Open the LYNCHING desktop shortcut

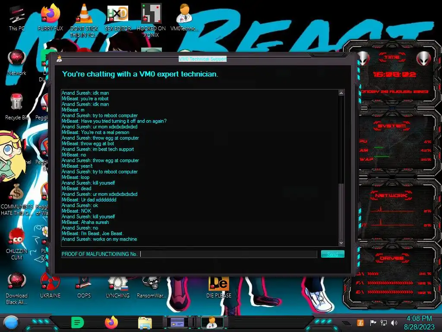(118, 287)
